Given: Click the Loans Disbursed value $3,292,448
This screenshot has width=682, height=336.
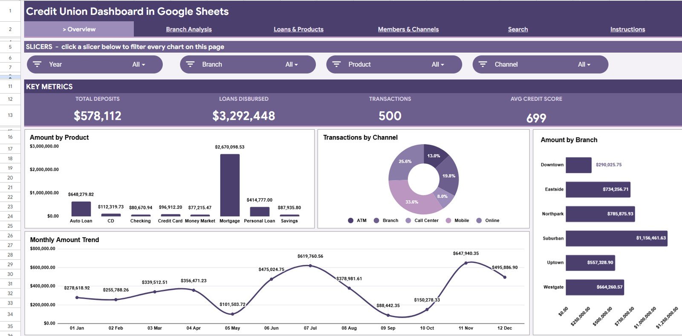Looking at the screenshot, I should pos(244,116).
